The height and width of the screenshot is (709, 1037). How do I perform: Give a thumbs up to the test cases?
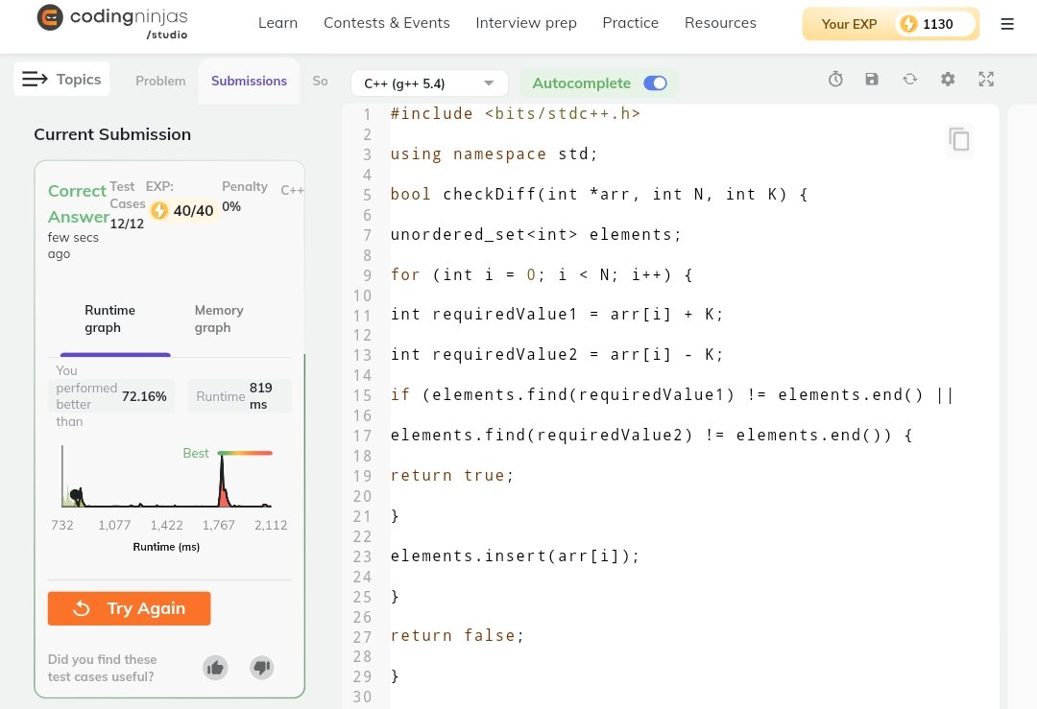[x=215, y=668]
